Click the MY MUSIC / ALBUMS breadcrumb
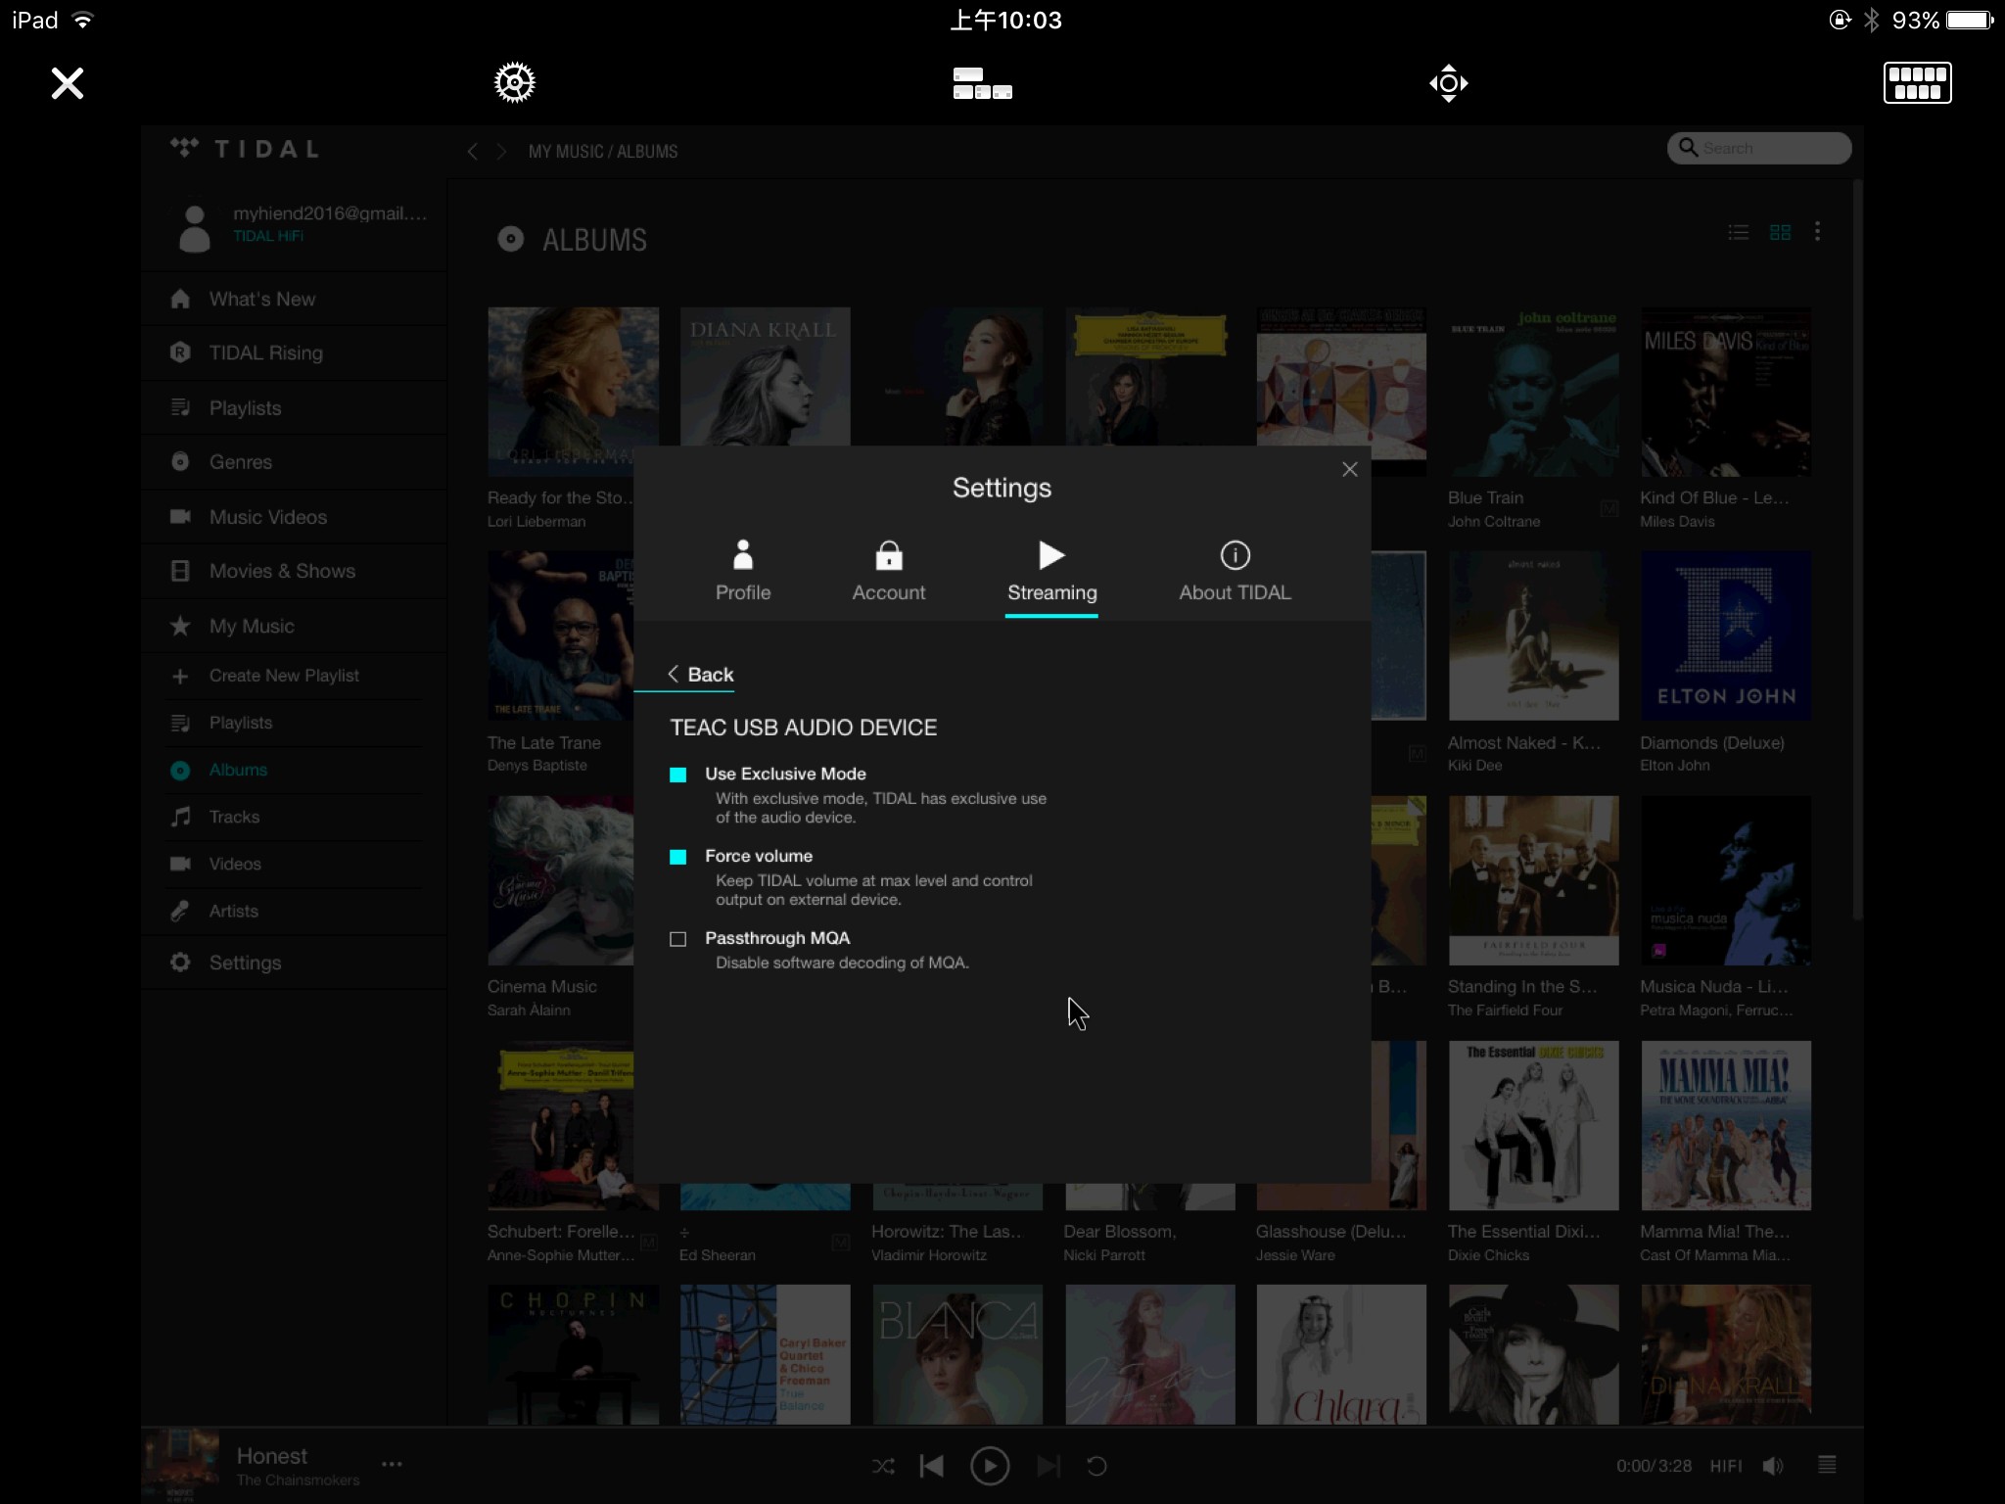 [x=603, y=151]
